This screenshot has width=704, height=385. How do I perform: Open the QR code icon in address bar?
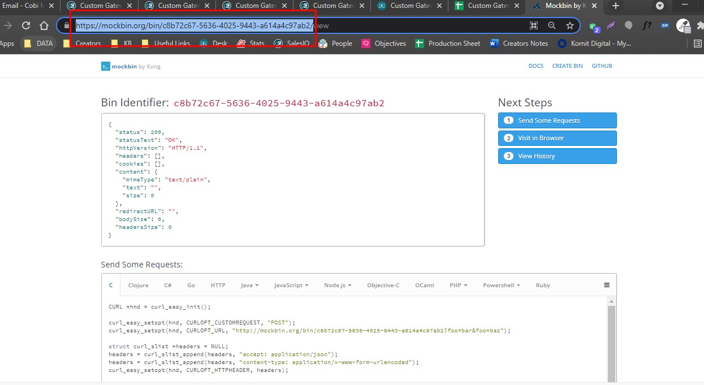(533, 25)
